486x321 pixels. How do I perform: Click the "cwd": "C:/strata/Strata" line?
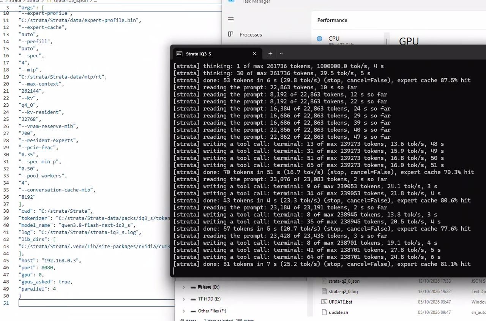(x=55, y=211)
